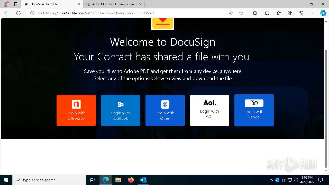Screen dimensions: 329x185
Task: Choose the Login with Other tile
Action: [165, 110]
